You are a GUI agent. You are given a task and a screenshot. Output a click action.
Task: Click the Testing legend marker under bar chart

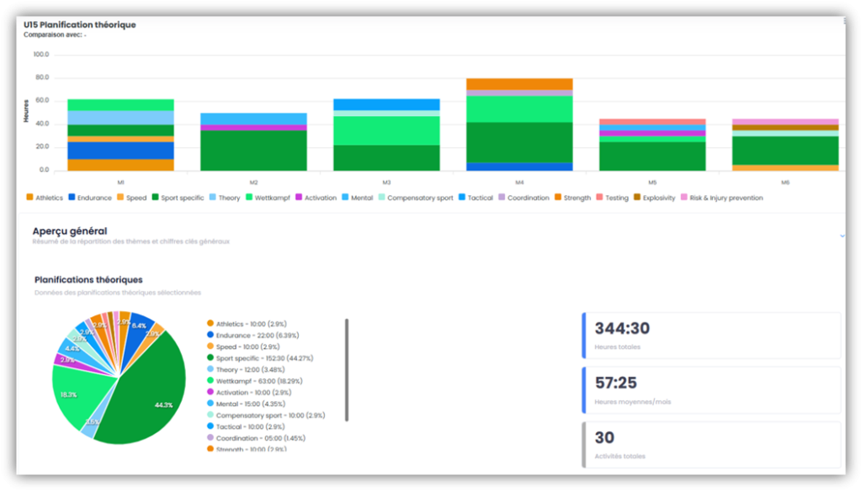tap(599, 198)
